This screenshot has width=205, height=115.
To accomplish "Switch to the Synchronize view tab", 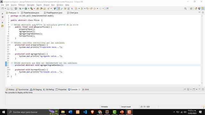I will 22,89.
